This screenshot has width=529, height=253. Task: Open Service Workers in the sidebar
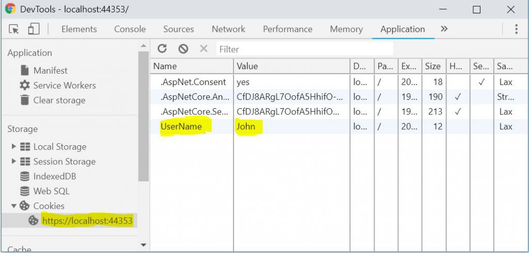coord(64,86)
